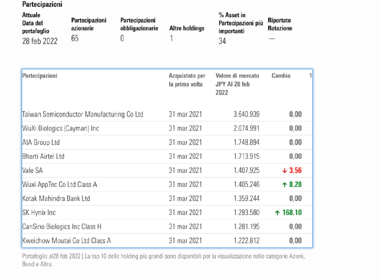
Task: Click the green up arrow for SK Hynix
Action: pos(277,213)
